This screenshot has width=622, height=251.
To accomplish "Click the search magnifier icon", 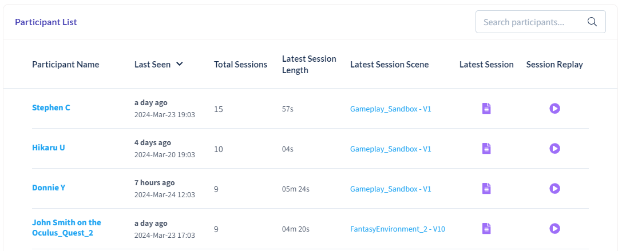I will pyautogui.click(x=592, y=22).
